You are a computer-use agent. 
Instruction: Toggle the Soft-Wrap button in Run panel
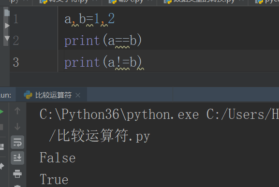click(17, 142)
